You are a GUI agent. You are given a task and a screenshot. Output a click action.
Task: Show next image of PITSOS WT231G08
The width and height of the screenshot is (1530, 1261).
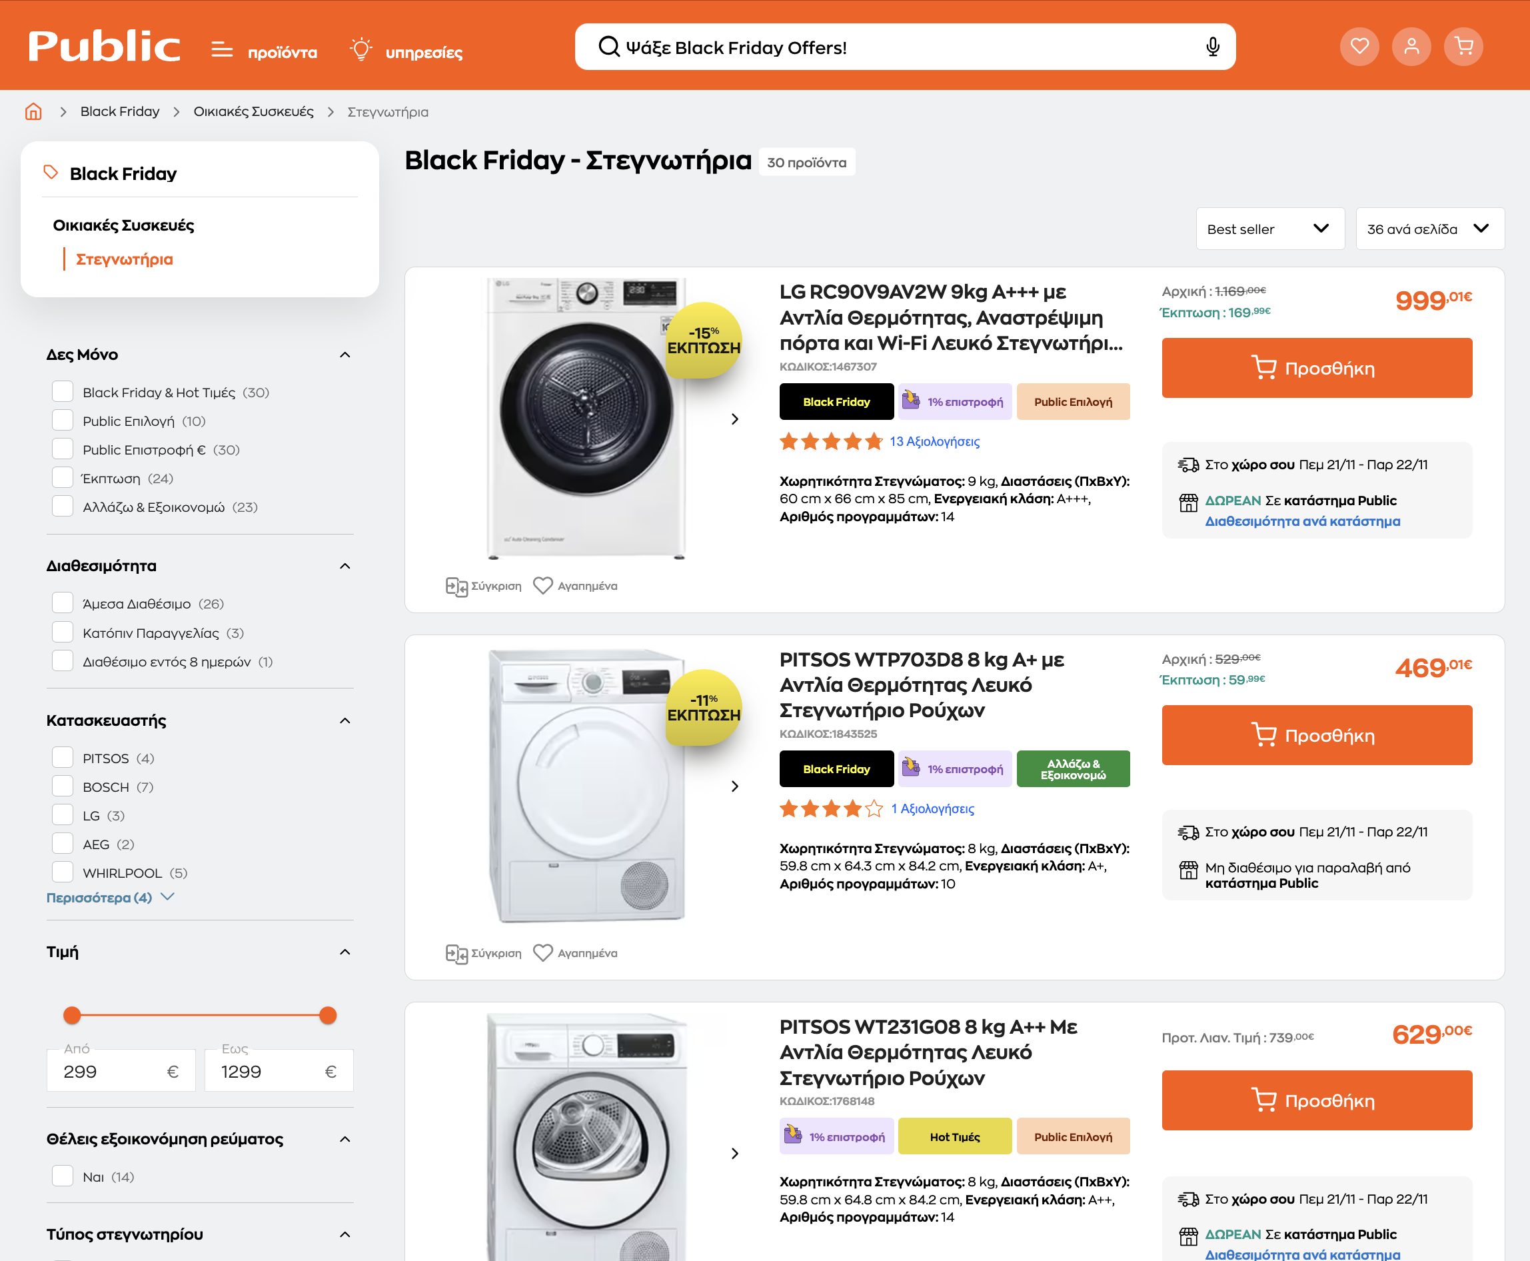tap(735, 1154)
